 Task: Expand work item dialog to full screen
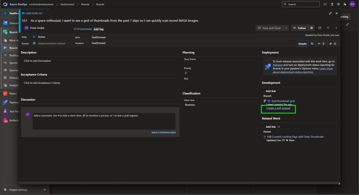point(330,13)
